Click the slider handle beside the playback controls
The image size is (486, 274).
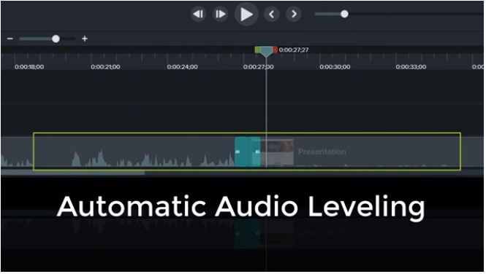point(344,14)
